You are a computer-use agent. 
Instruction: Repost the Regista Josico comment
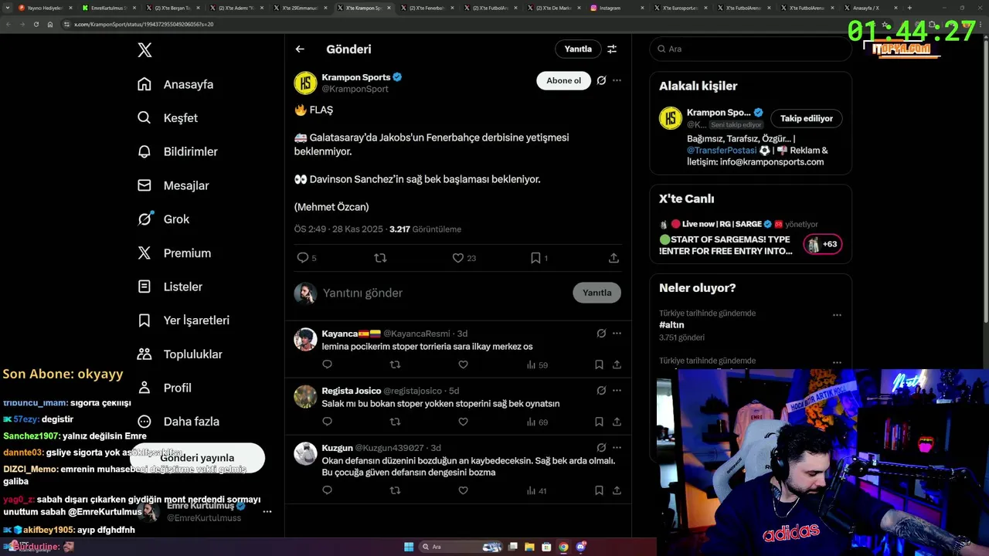[395, 422]
